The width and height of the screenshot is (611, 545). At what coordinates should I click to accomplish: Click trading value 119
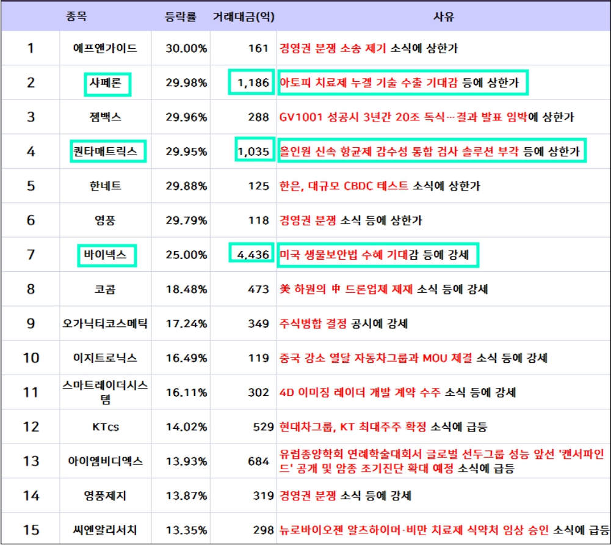(258, 358)
